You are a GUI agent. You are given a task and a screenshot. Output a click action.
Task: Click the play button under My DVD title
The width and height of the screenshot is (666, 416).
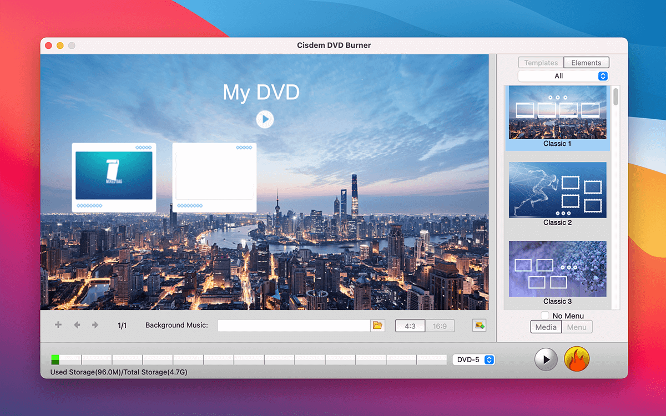click(265, 119)
